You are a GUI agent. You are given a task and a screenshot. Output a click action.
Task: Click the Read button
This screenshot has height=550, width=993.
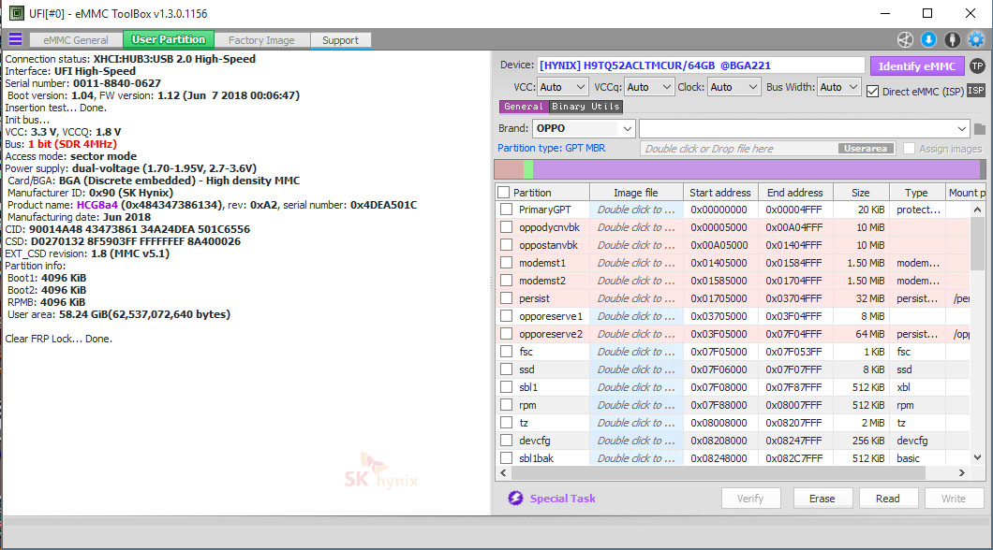tap(888, 499)
